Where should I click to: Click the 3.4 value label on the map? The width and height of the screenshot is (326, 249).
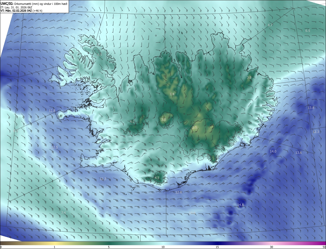pos(172,94)
